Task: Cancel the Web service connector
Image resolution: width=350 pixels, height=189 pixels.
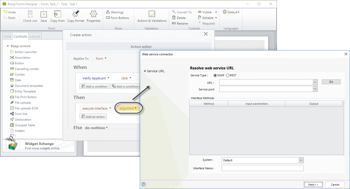Action: click(x=335, y=184)
